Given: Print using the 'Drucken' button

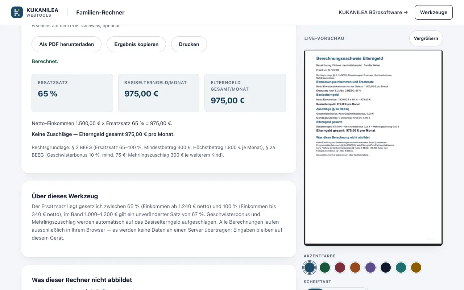Looking at the screenshot, I should (x=189, y=44).
